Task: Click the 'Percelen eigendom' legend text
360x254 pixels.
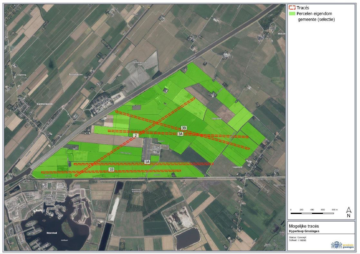Action: [314, 14]
